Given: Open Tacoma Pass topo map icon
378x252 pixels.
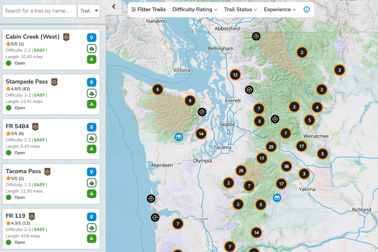Looking at the screenshot, I should 92,183.
